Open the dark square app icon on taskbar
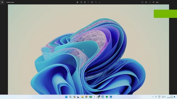The image size is (177, 99). [x=103, y=97]
